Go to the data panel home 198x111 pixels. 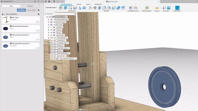click(2, 14)
